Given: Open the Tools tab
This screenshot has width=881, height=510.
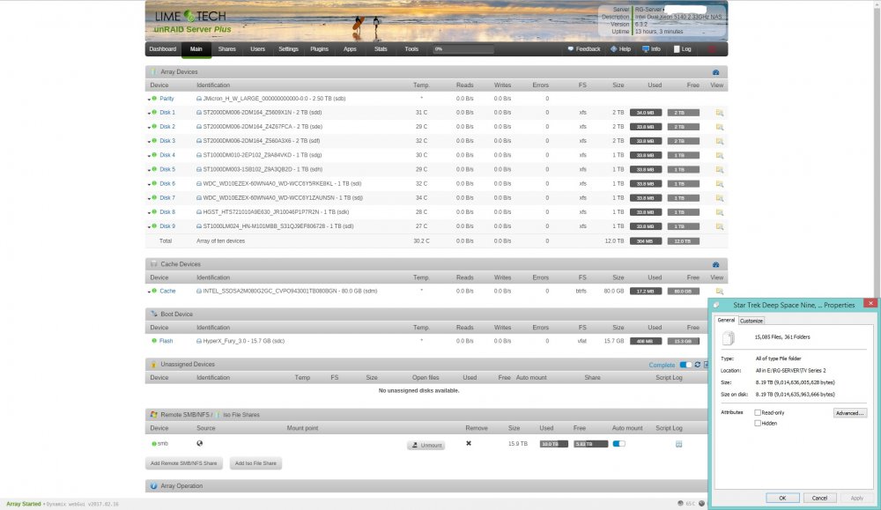Looking at the screenshot, I should (411, 48).
